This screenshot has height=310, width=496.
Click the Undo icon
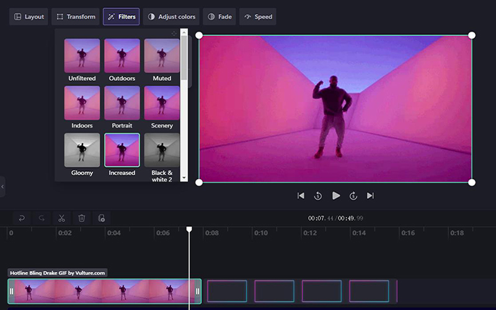pyautogui.click(x=22, y=218)
